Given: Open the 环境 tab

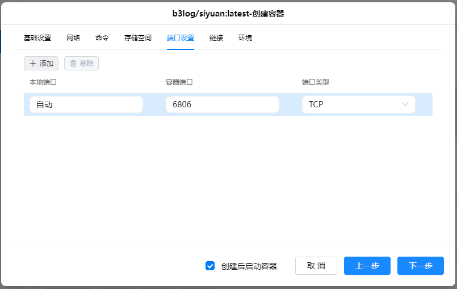Looking at the screenshot, I should pos(245,38).
